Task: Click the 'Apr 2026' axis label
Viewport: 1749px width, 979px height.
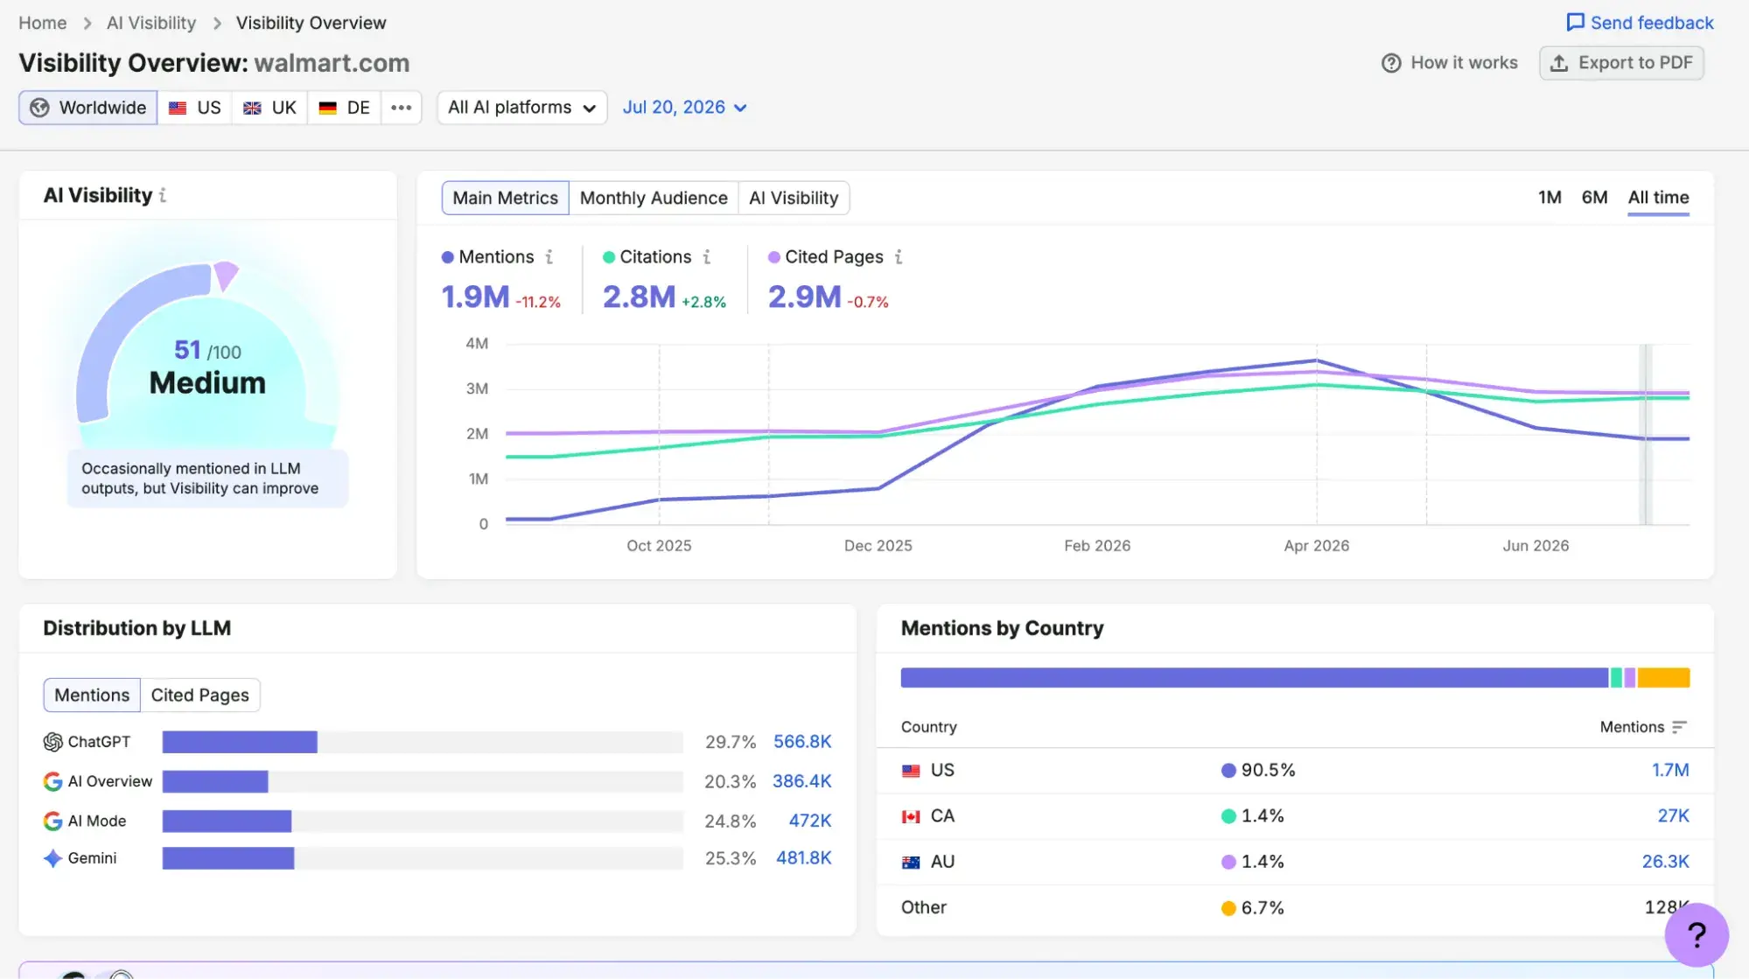Action: tap(1316, 546)
